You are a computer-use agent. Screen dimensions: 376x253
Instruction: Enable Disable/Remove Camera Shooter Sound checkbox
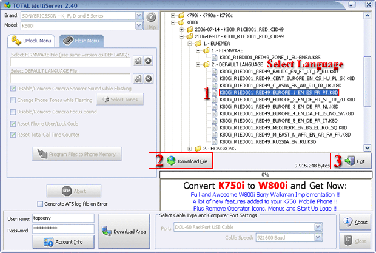tap(13, 89)
